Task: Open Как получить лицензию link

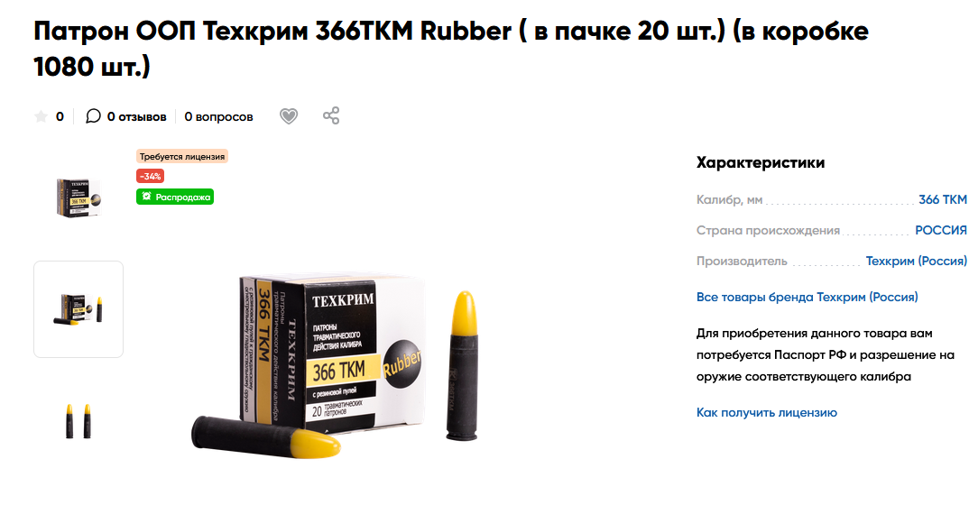Action: point(767,412)
